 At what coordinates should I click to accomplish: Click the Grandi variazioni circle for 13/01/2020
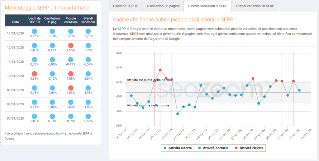(88, 31)
